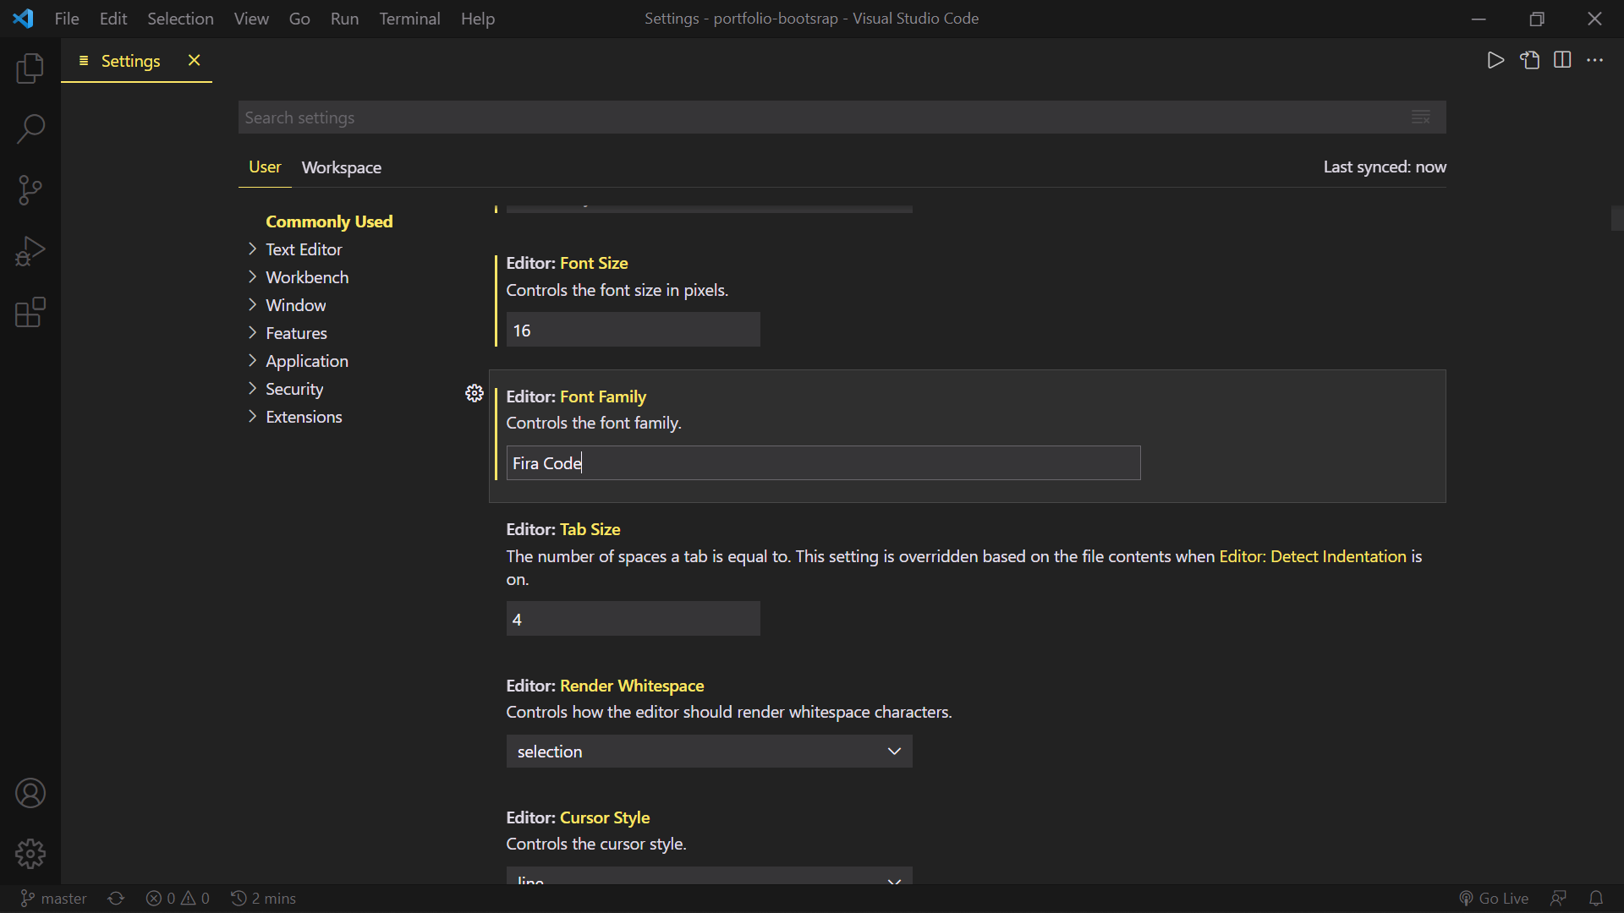The width and height of the screenshot is (1624, 913).
Task: Click the Accounts icon in the activity bar
Action: pyautogui.click(x=30, y=793)
